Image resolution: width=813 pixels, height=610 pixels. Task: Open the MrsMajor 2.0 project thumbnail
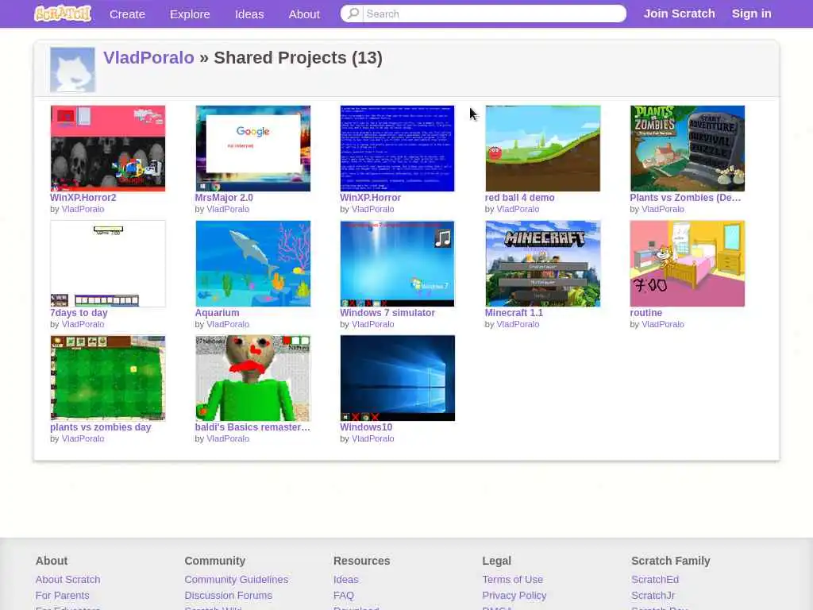(x=253, y=149)
